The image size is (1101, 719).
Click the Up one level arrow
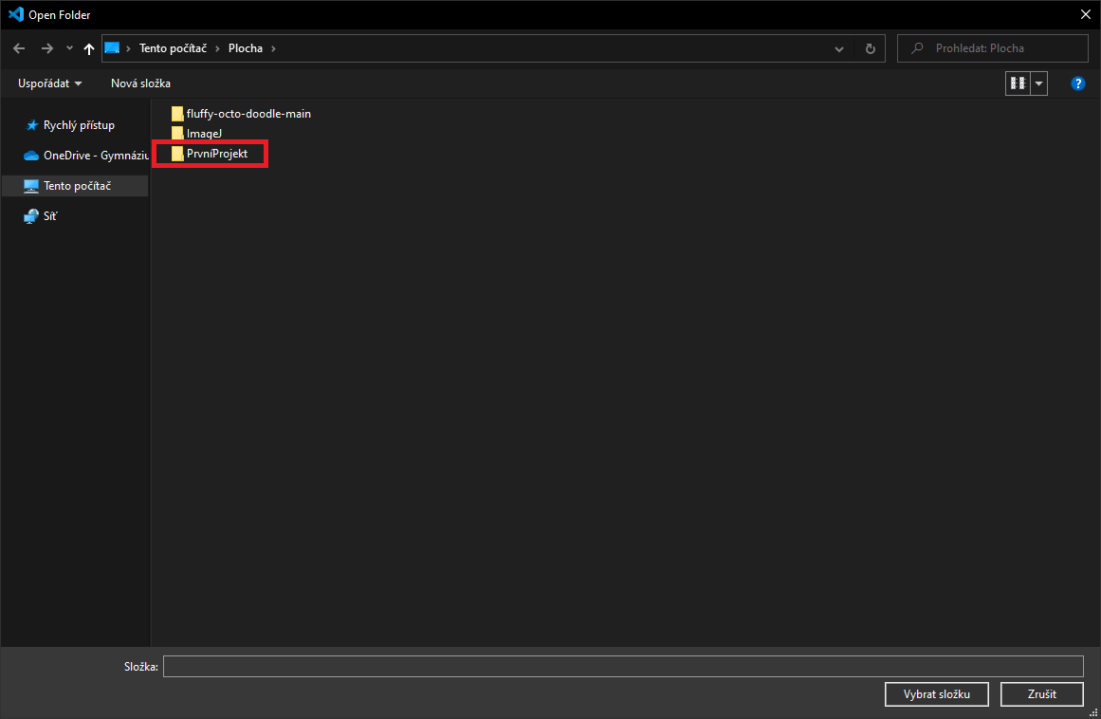click(88, 47)
